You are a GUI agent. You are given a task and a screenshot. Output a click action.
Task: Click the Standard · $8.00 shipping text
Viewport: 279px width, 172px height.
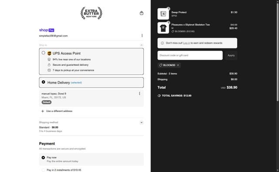[x=48, y=128]
